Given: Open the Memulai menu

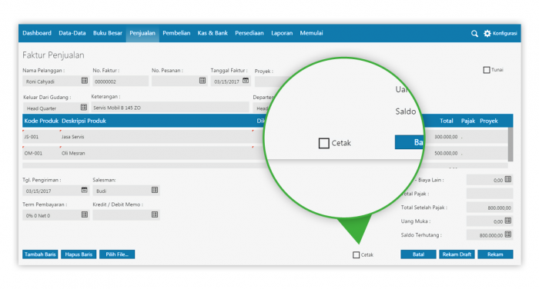Looking at the screenshot, I should 311,33.
